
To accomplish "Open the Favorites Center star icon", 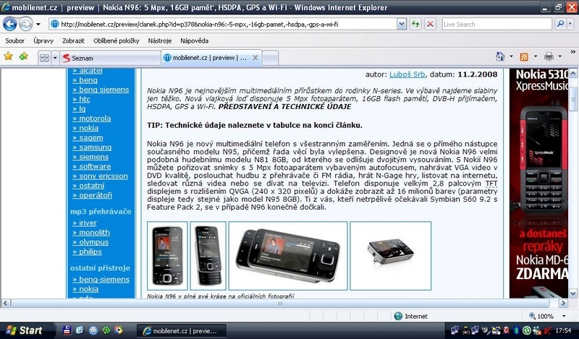I will pos(8,56).
